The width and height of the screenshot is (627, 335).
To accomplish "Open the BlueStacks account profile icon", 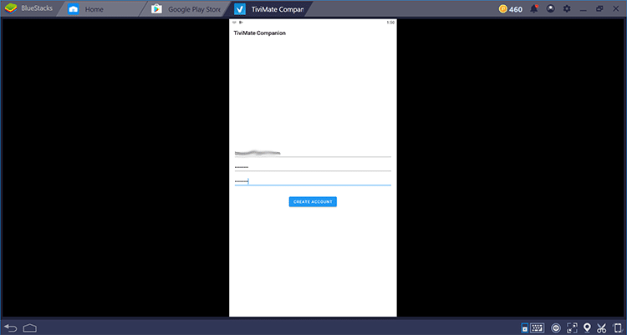I will click(551, 8).
